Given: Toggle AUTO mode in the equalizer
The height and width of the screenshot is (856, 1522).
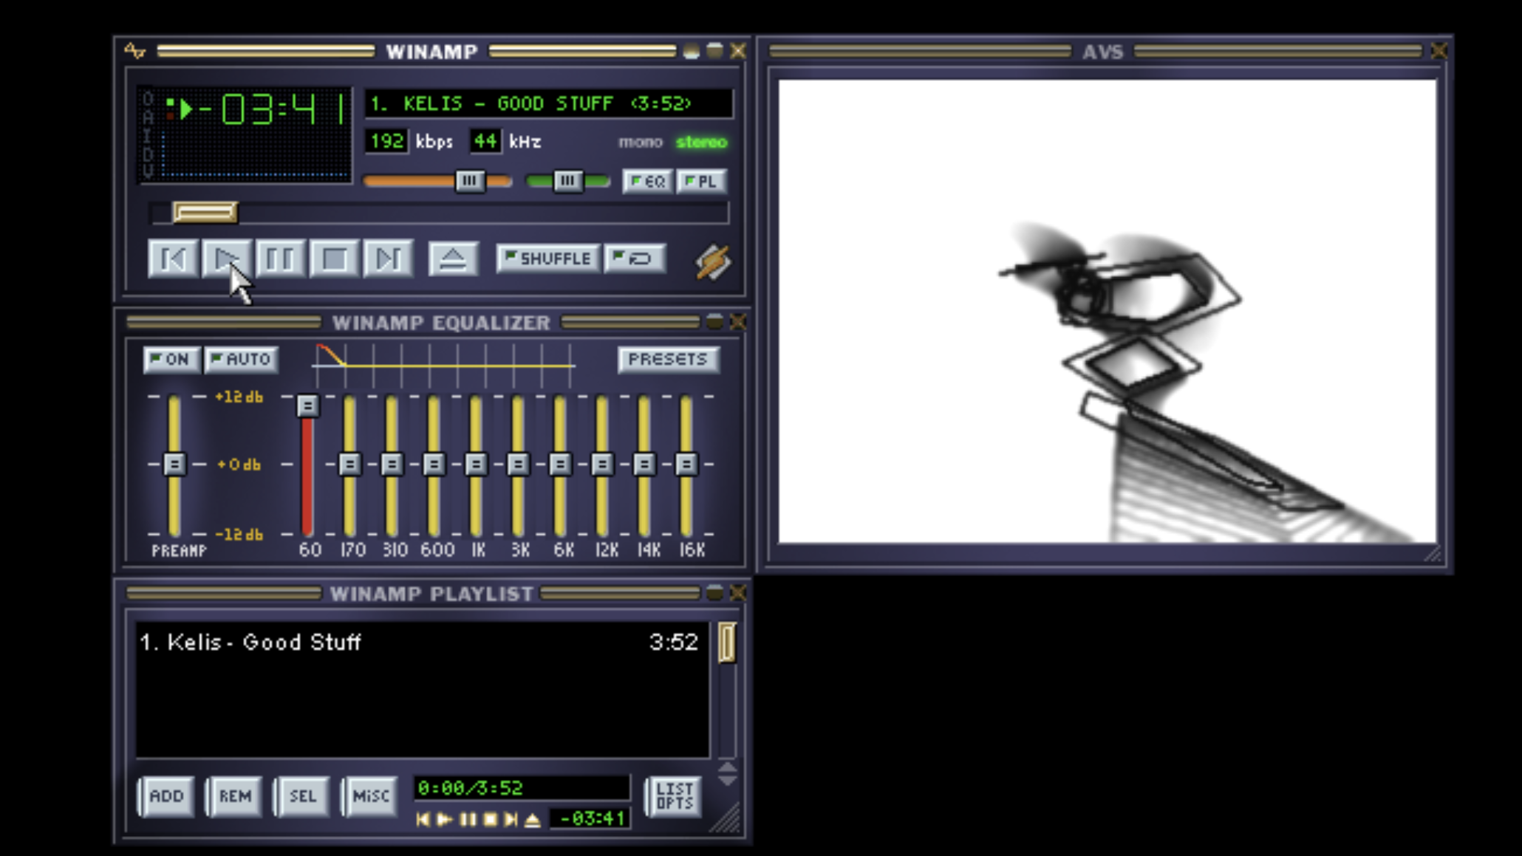Looking at the screenshot, I should pyautogui.click(x=242, y=360).
